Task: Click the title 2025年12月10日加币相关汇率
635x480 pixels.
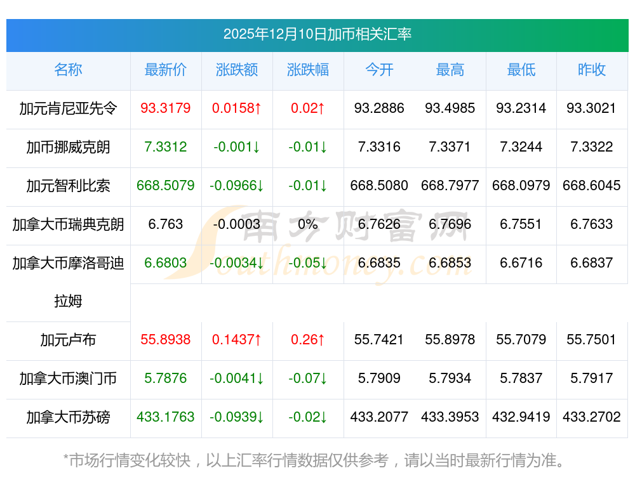Action: [317, 34]
